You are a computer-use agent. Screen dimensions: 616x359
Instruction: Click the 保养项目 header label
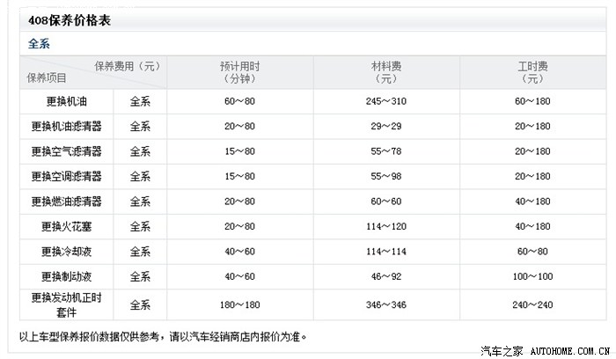click(47, 78)
